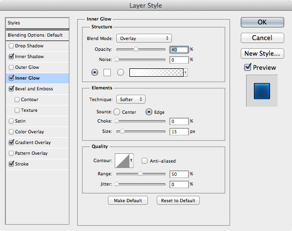Open the Blend Mode Overlay dropdown
This screenshot has height=231, width=292.
point(144,39)
